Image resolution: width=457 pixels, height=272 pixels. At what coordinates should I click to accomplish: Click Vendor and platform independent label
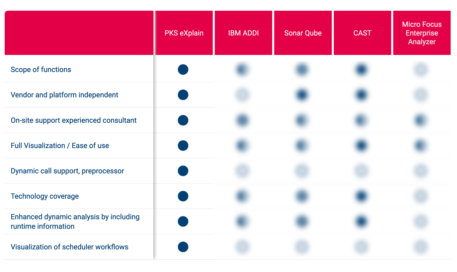click(x=64, y=95)
